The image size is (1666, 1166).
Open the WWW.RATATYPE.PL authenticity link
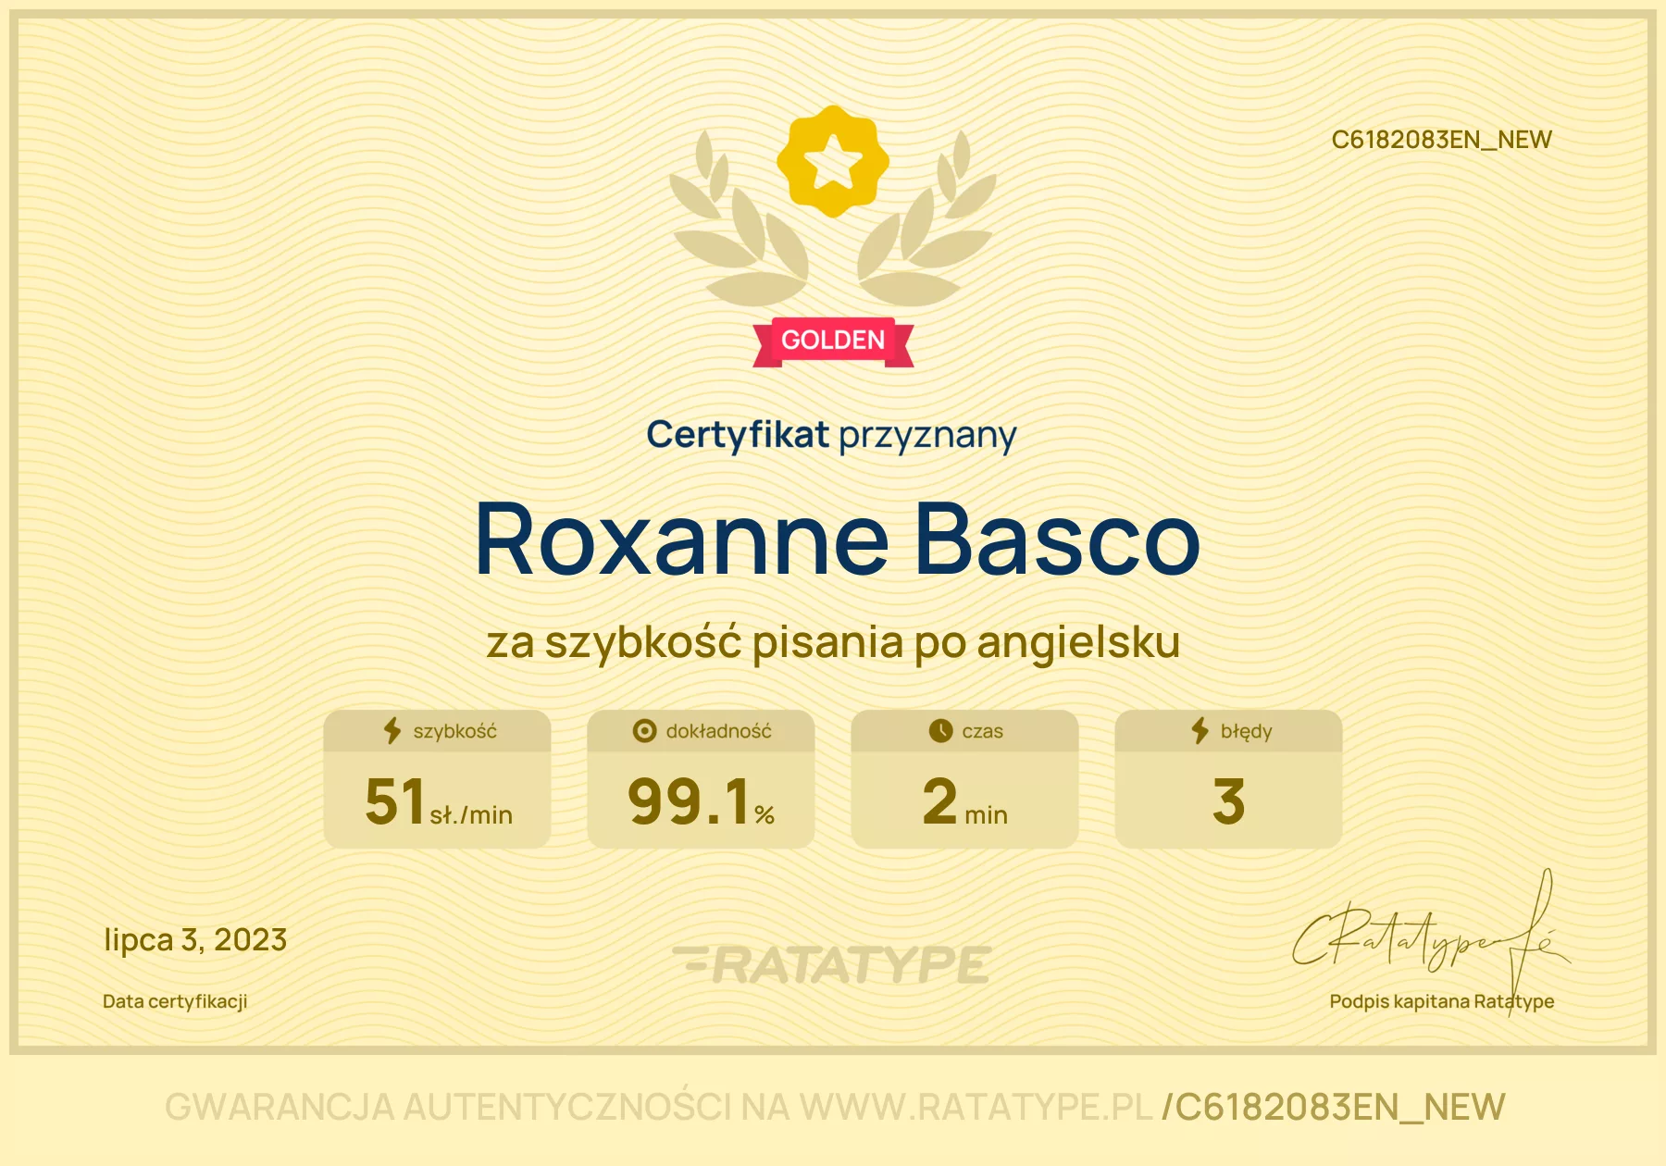point(976,1107)
